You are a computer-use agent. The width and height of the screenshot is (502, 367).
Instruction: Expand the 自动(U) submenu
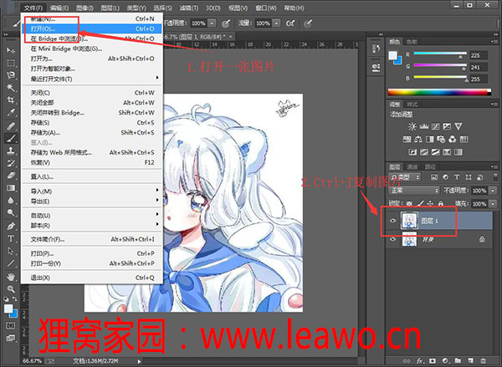(92, 216)
